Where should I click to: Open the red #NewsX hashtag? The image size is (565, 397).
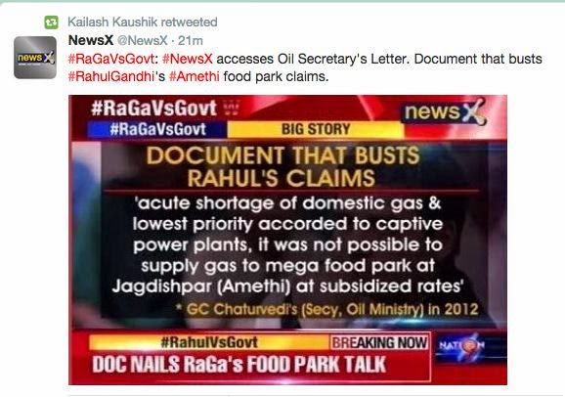[x=187, y=59]
